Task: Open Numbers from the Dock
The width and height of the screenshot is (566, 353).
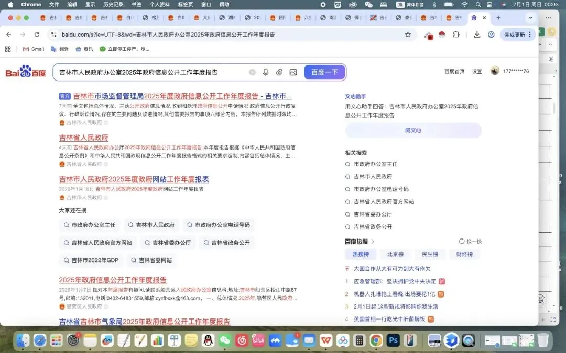Action: point(157,340)
